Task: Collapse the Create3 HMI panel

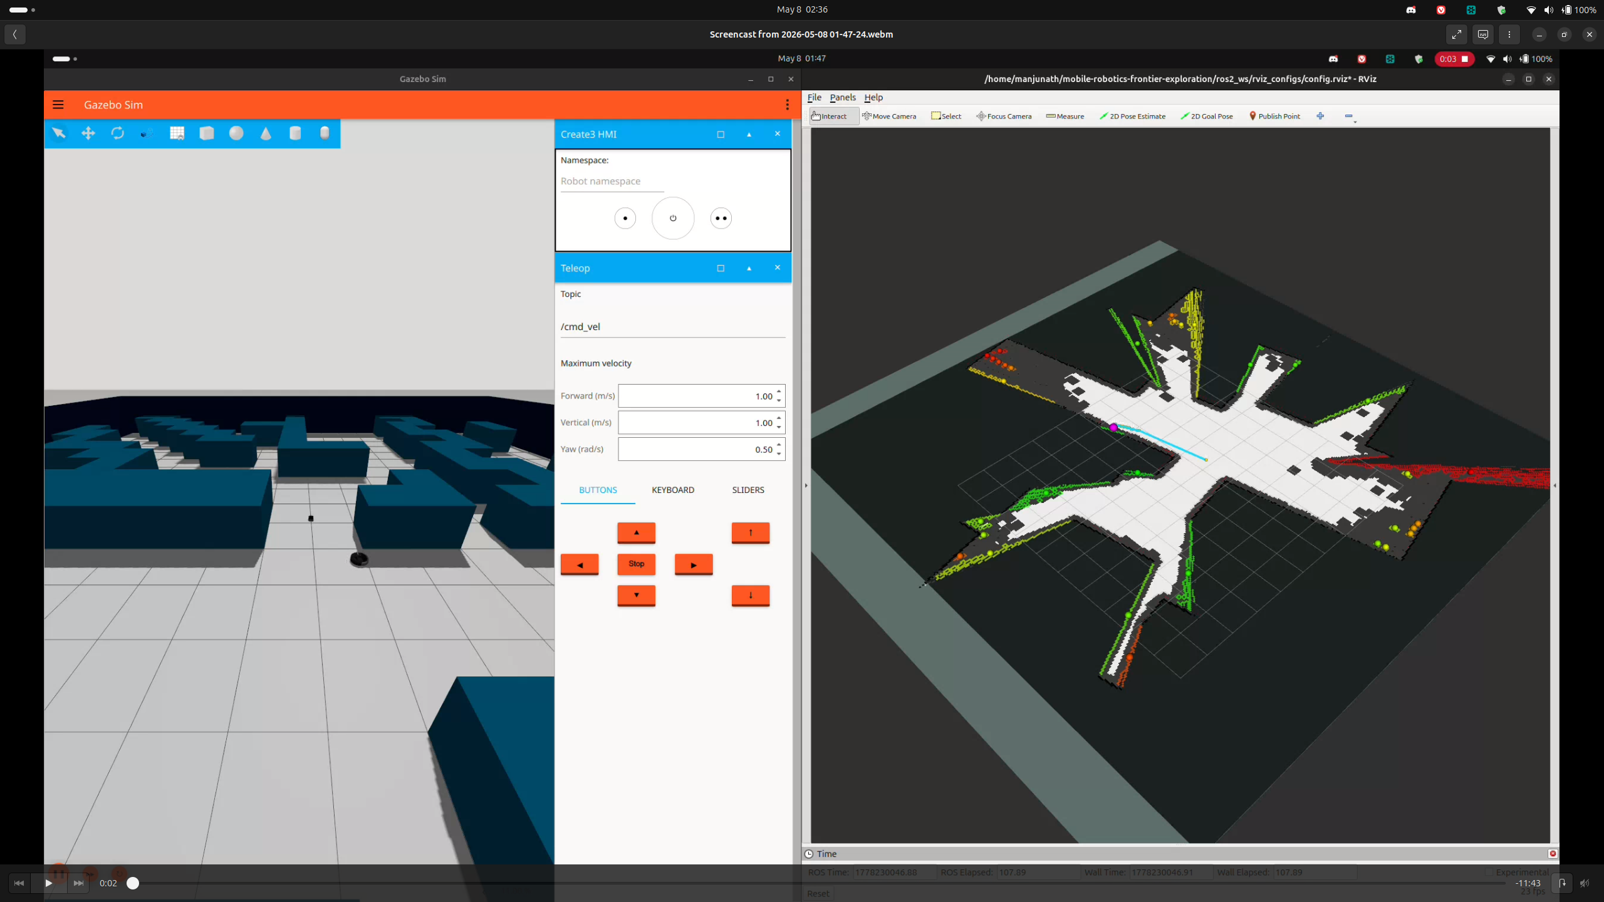Action: 749,134
